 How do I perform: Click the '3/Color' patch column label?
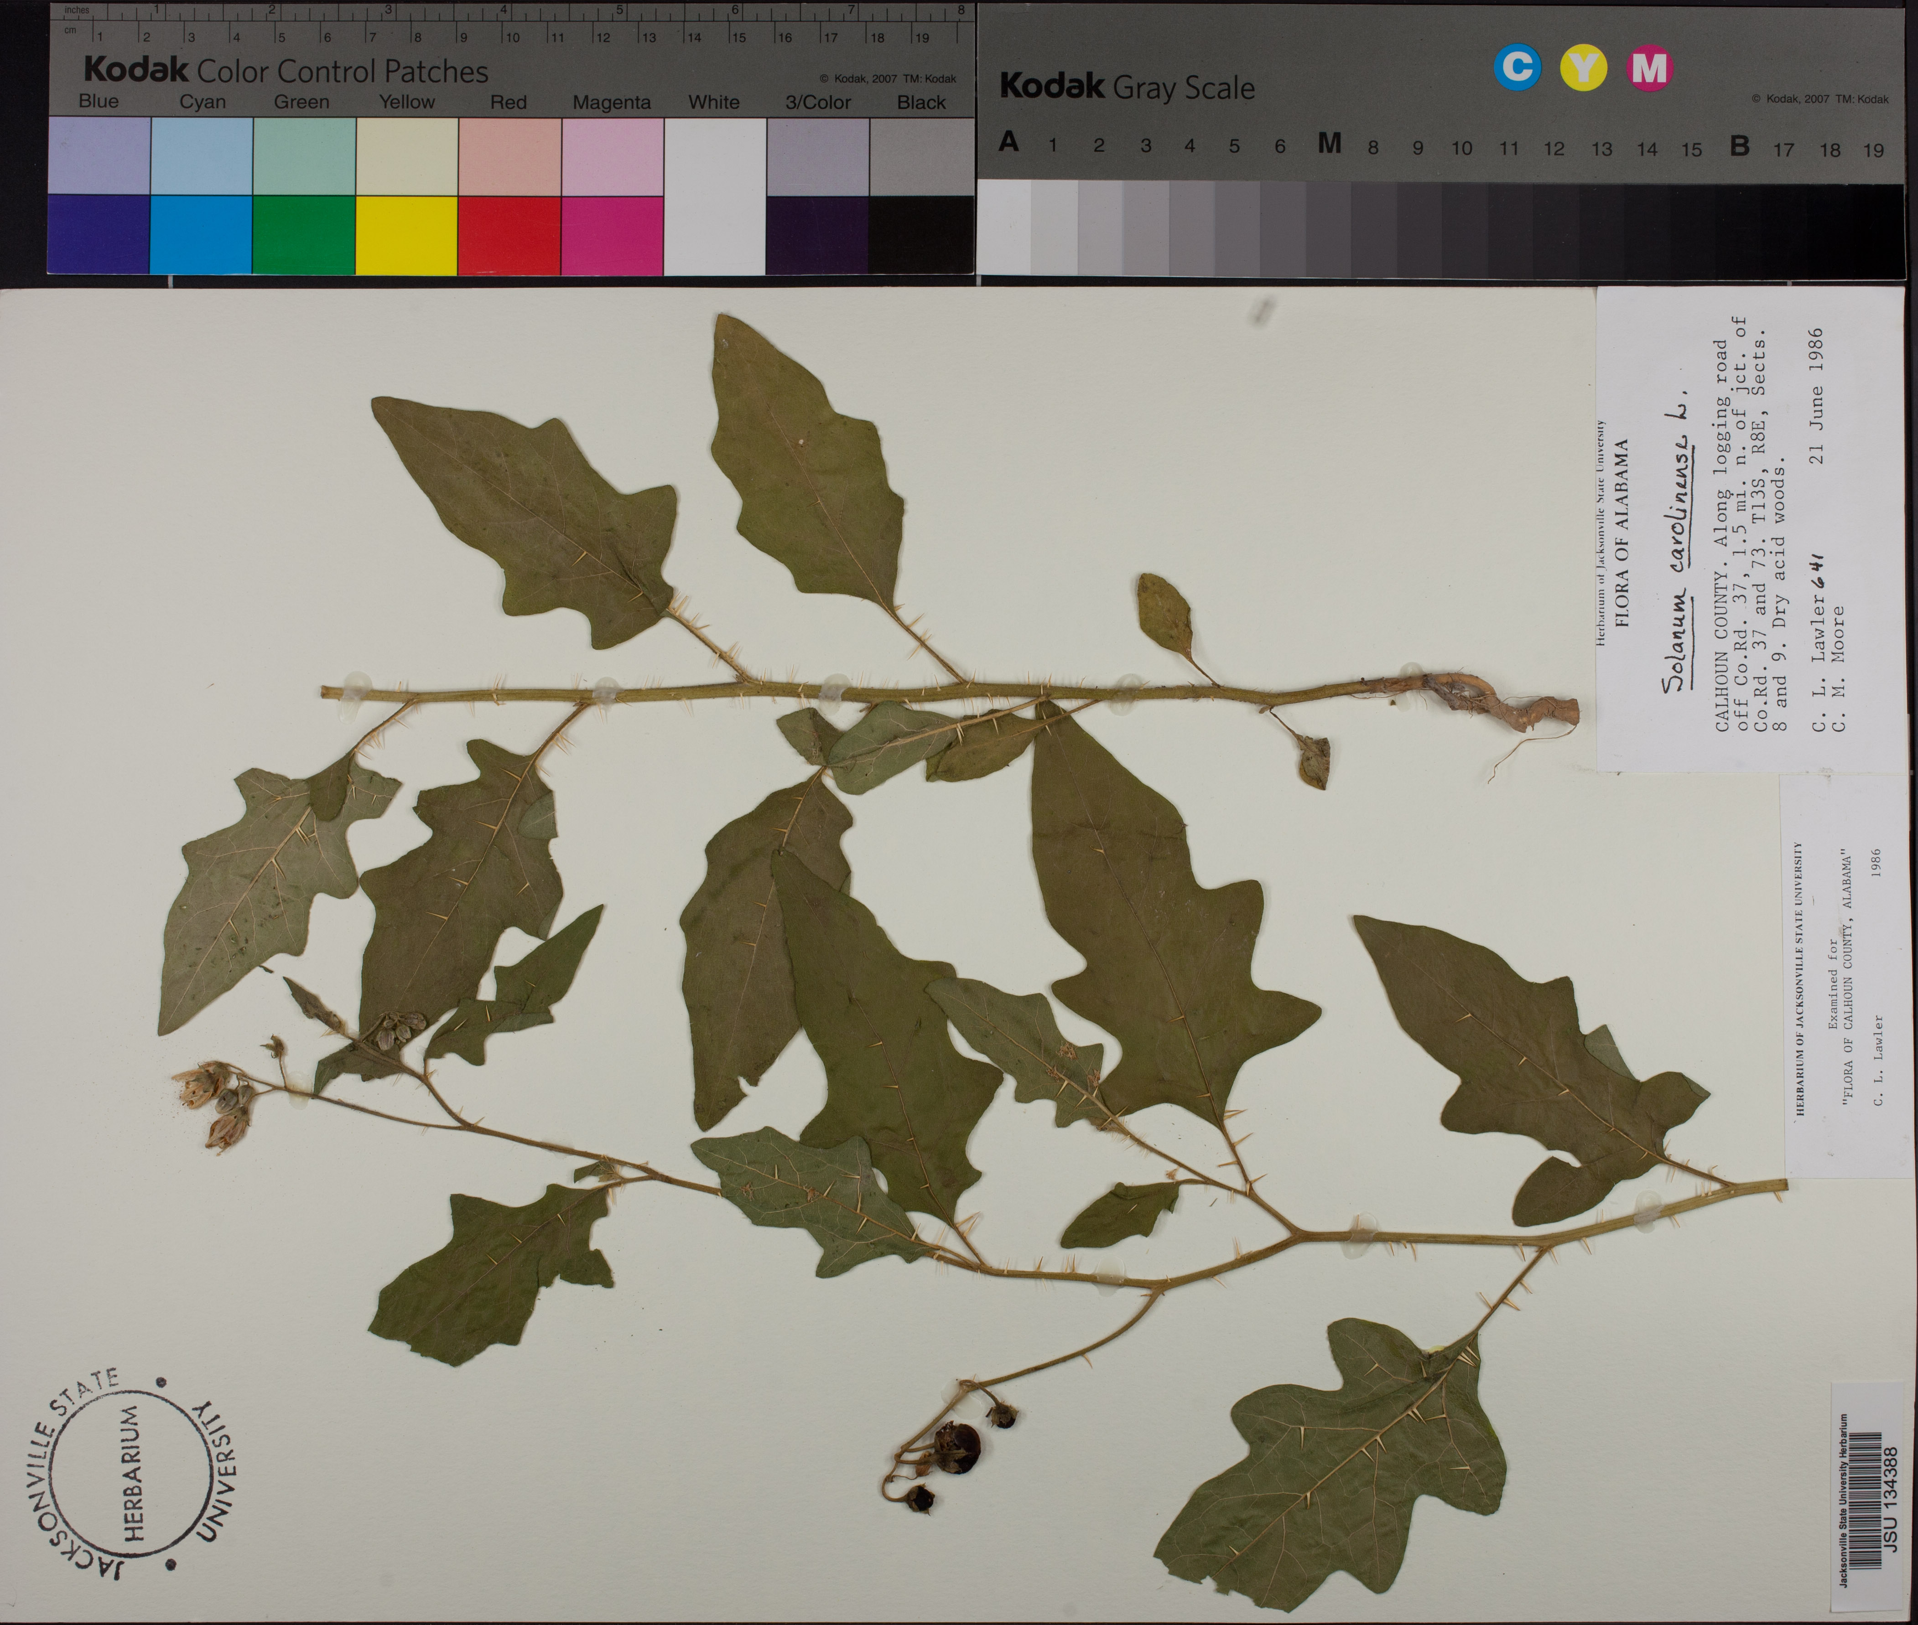[817, 102]
